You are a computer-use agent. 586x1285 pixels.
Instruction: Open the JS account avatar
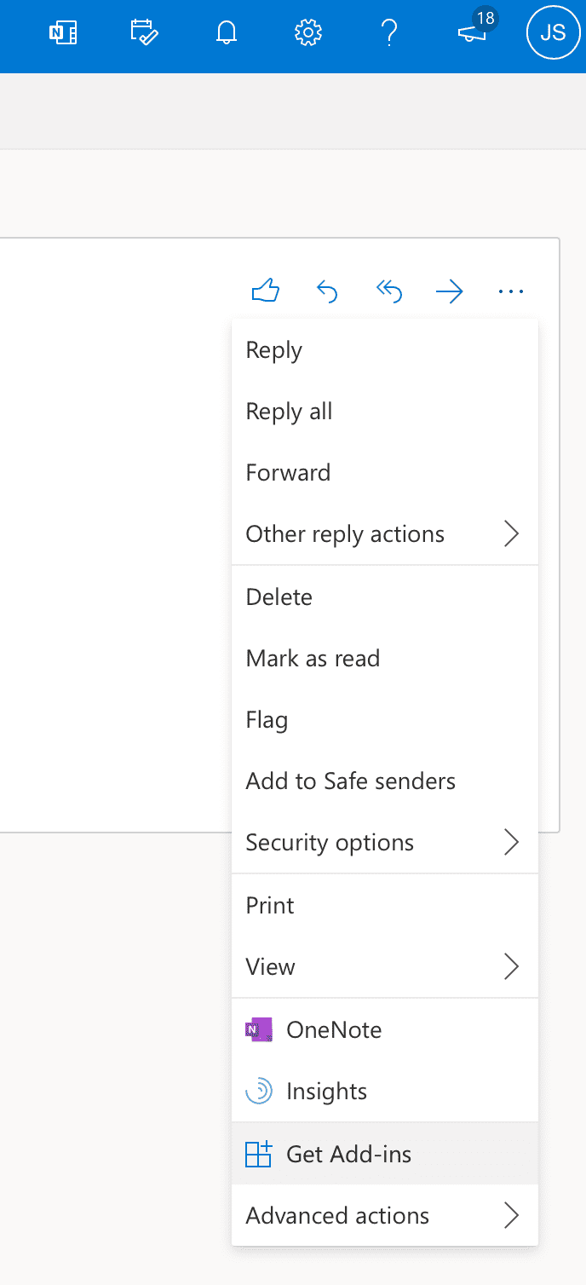pyautogui.click(x=553, y=32)
